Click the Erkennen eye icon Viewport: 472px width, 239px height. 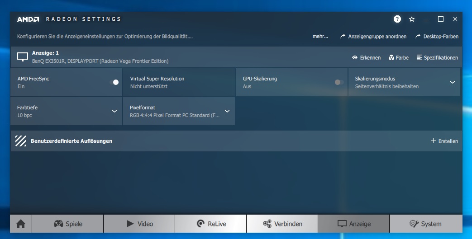click(355, 57)
